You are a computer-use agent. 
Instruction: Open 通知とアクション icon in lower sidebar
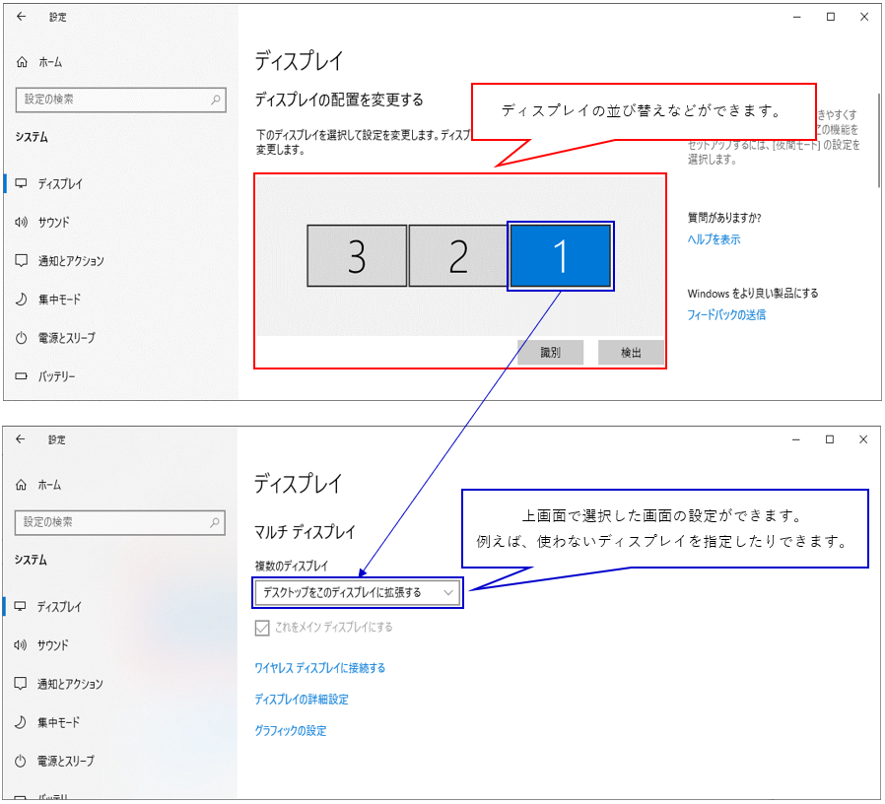[21, 684]
